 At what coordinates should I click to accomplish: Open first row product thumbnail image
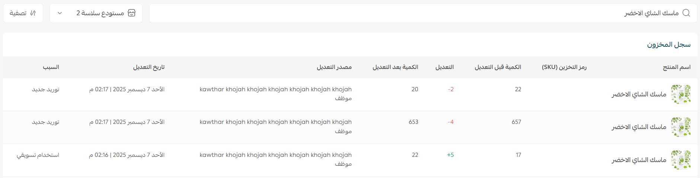pos(681,94)
